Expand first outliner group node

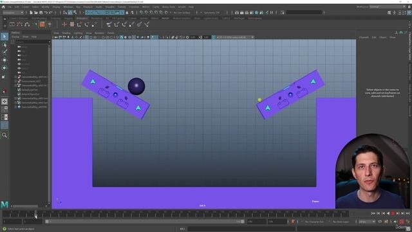coord(15,77)
